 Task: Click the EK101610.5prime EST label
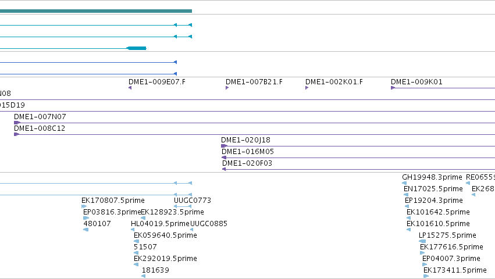click(438, 224)
